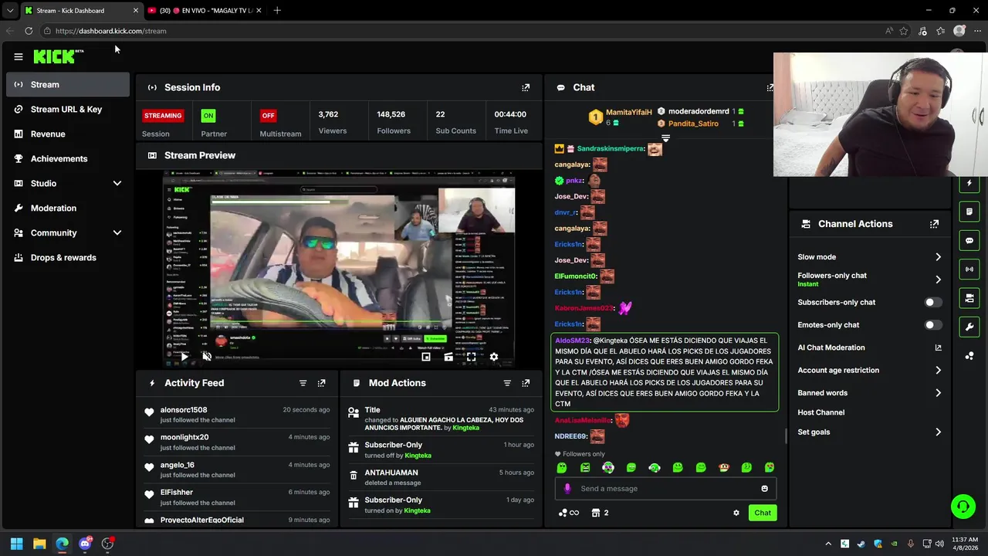This screenshot has height=556, width=988.
Task: Toggle Subscribers-only chat switch
Action: (933, 303)
